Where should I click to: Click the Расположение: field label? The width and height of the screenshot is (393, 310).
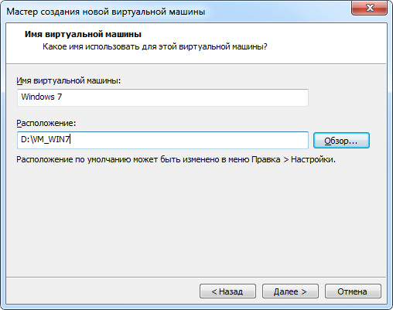click(x=46, y=123)
